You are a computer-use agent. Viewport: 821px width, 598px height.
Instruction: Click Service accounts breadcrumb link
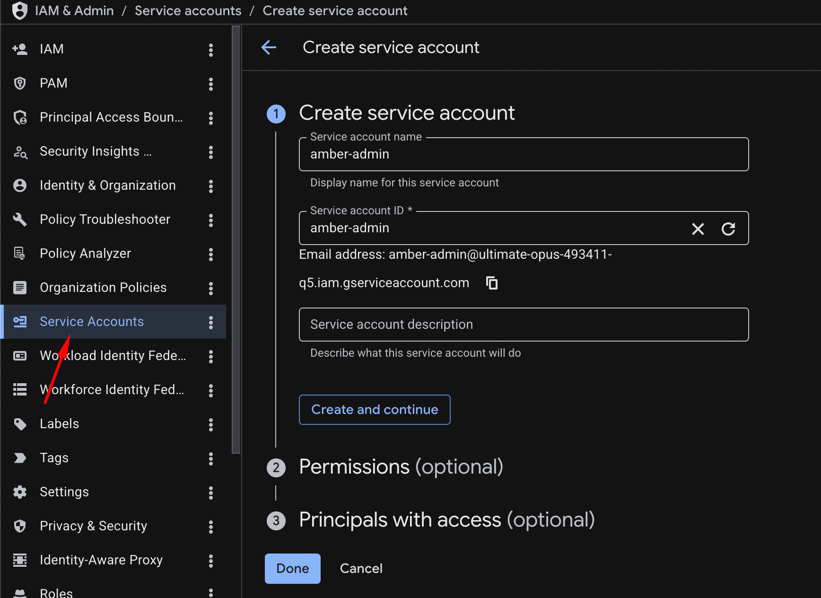point(188,10)
